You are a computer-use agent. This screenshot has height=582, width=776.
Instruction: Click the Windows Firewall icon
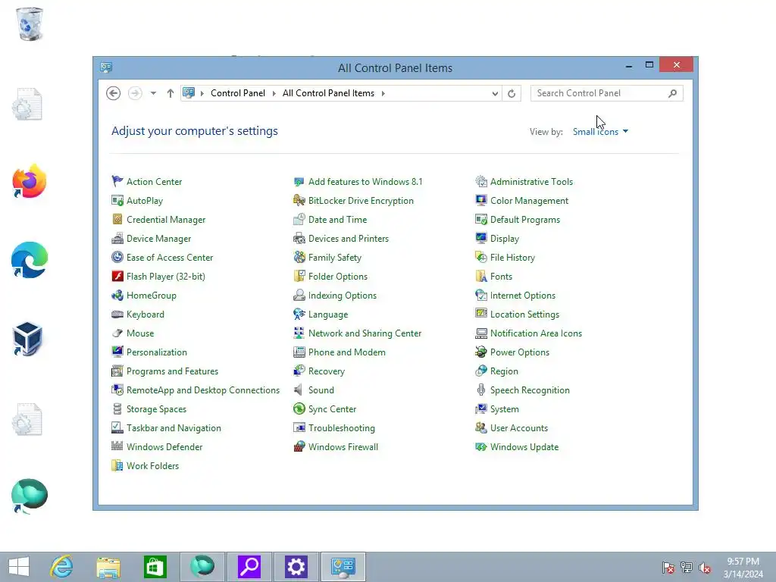tap(299, 446)
